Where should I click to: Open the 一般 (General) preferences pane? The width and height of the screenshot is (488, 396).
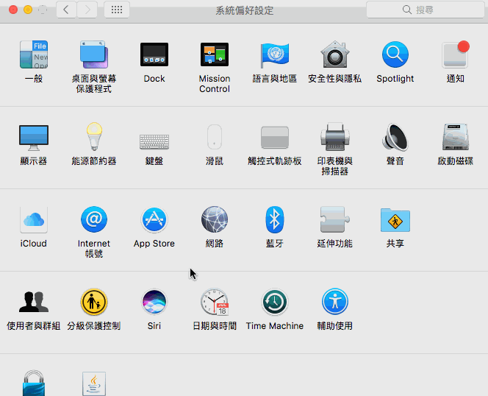34,54
